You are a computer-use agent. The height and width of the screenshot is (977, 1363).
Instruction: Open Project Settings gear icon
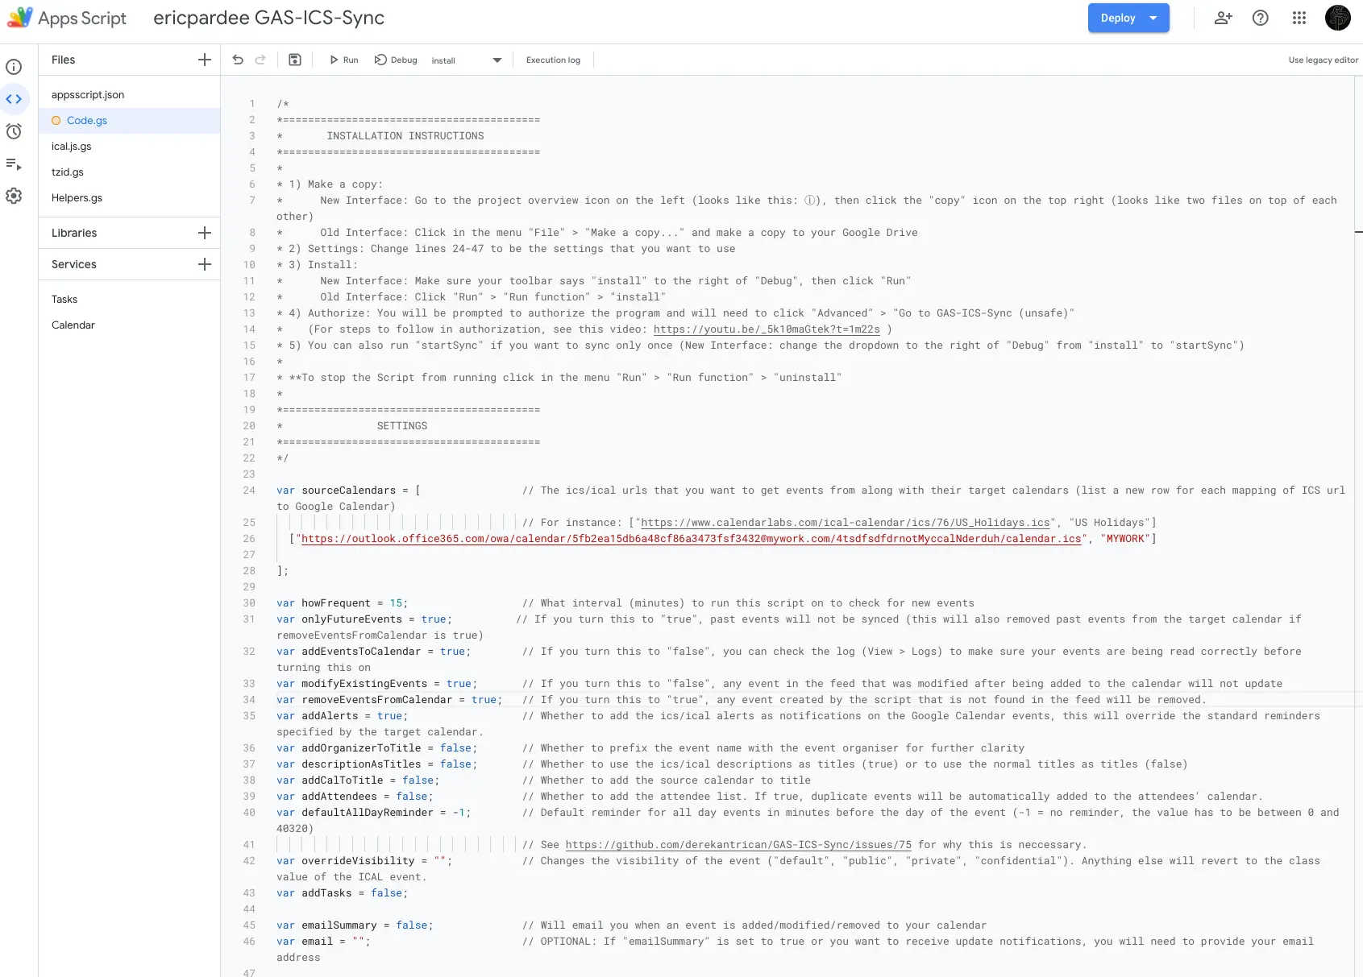(14, 196)
